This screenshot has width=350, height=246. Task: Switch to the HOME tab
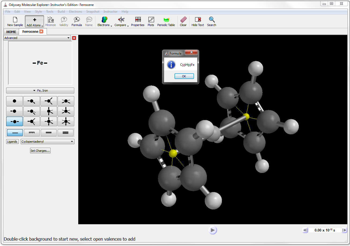point(11,32)
